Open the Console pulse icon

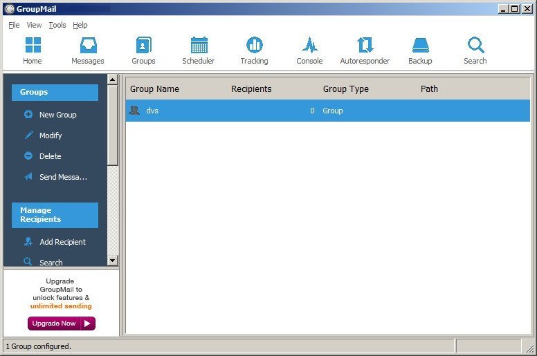pyautogui.click(x=310, y=45)
